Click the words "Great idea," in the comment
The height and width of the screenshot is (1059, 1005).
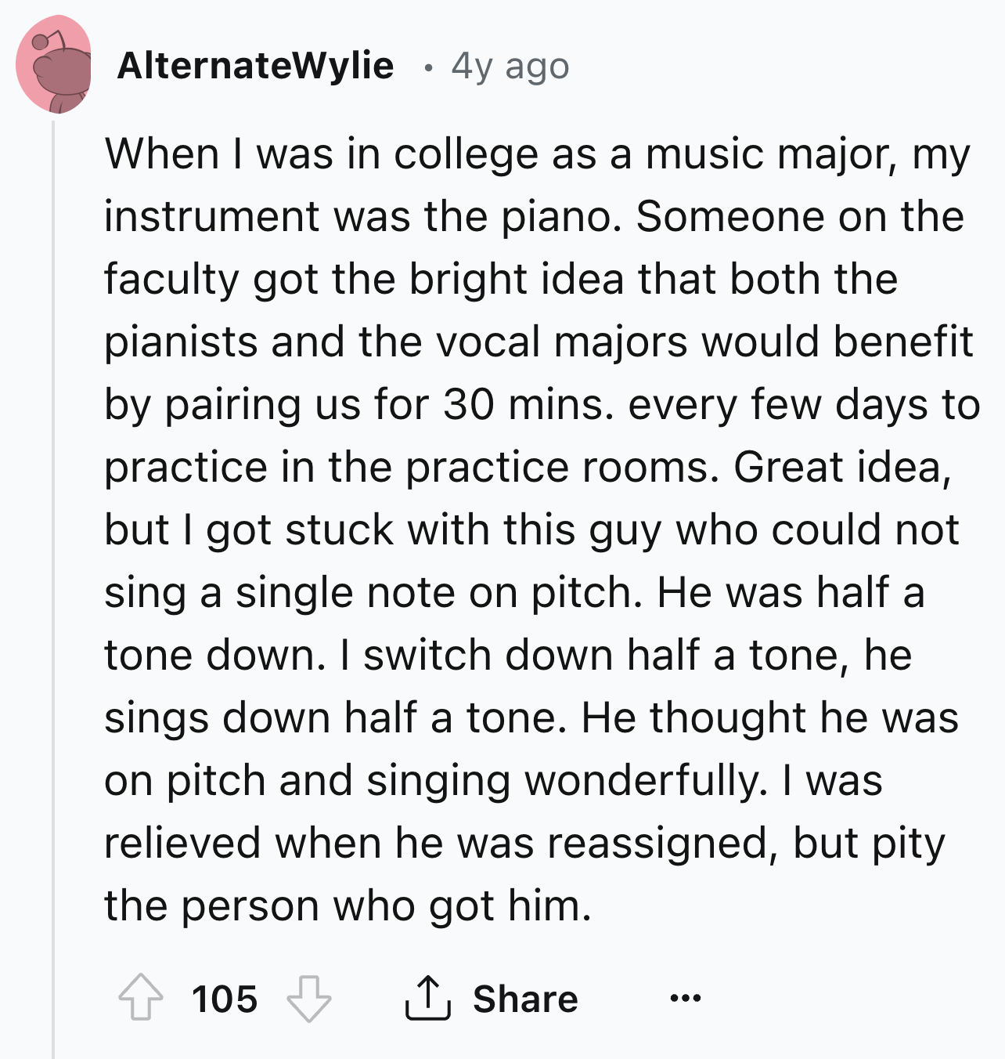(842, 468)
